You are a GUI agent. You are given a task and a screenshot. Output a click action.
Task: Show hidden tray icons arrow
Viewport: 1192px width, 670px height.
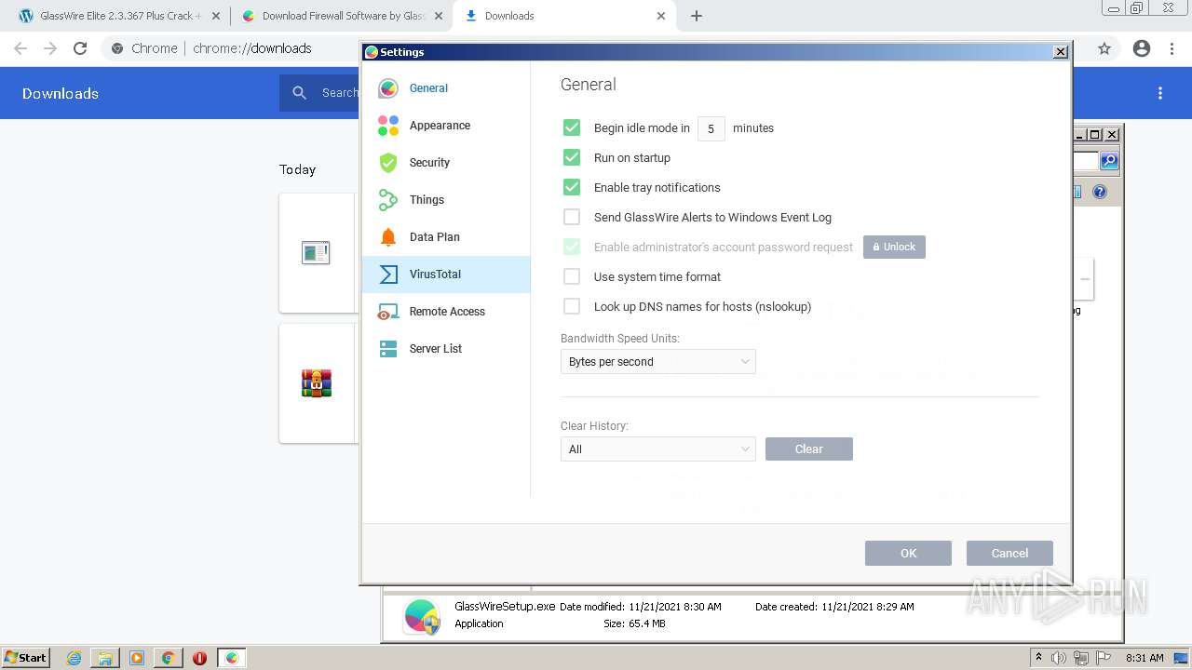[1038, 657]
